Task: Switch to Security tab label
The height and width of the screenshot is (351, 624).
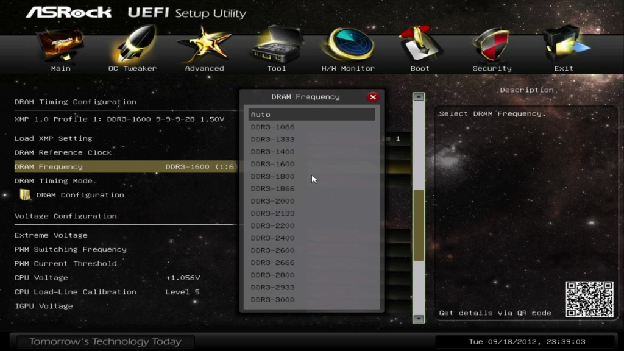Action: tap(492, 68)
